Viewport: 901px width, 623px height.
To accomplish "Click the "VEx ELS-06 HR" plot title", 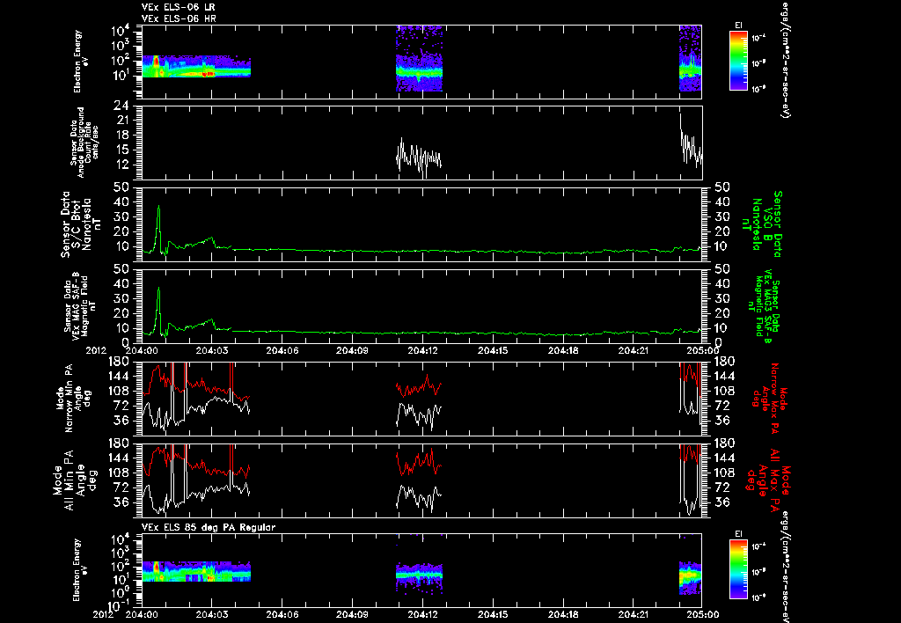I will point(179,19).
